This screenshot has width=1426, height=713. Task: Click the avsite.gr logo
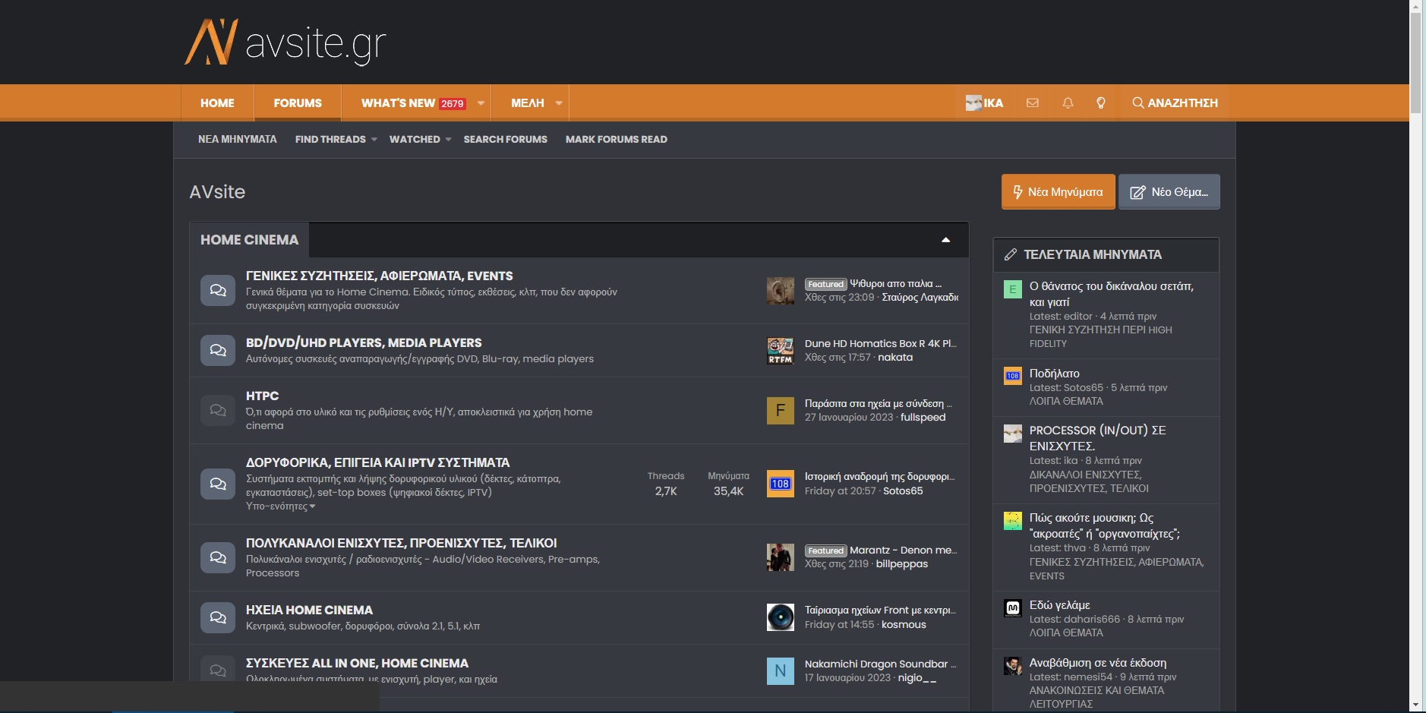(286, 43)
